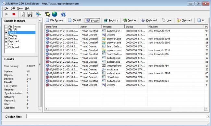211x126 pixels.
Task: Click the audiodg.exe Thread Deleted row
Action: point(127,58)
